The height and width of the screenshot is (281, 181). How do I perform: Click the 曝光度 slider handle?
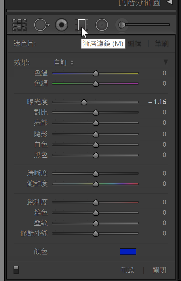click(x=84, y=102)
